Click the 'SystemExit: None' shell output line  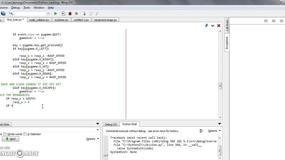[123, 152]
